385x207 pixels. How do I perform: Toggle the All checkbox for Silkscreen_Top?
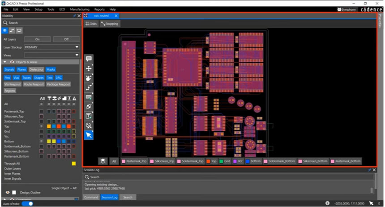tap(41, 116)
